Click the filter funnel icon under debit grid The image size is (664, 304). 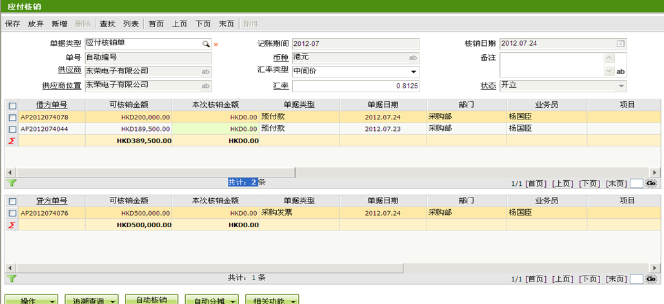(12, 183)
